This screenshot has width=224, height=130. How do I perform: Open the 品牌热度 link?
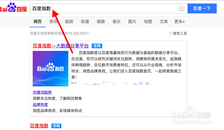[x=40, y=105]
